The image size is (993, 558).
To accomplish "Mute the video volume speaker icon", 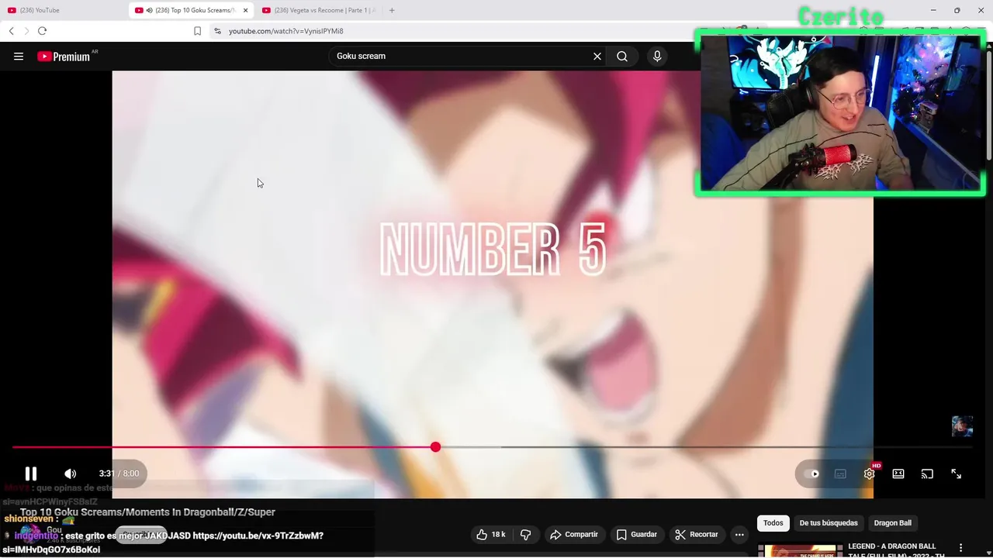I will [70, 474].
